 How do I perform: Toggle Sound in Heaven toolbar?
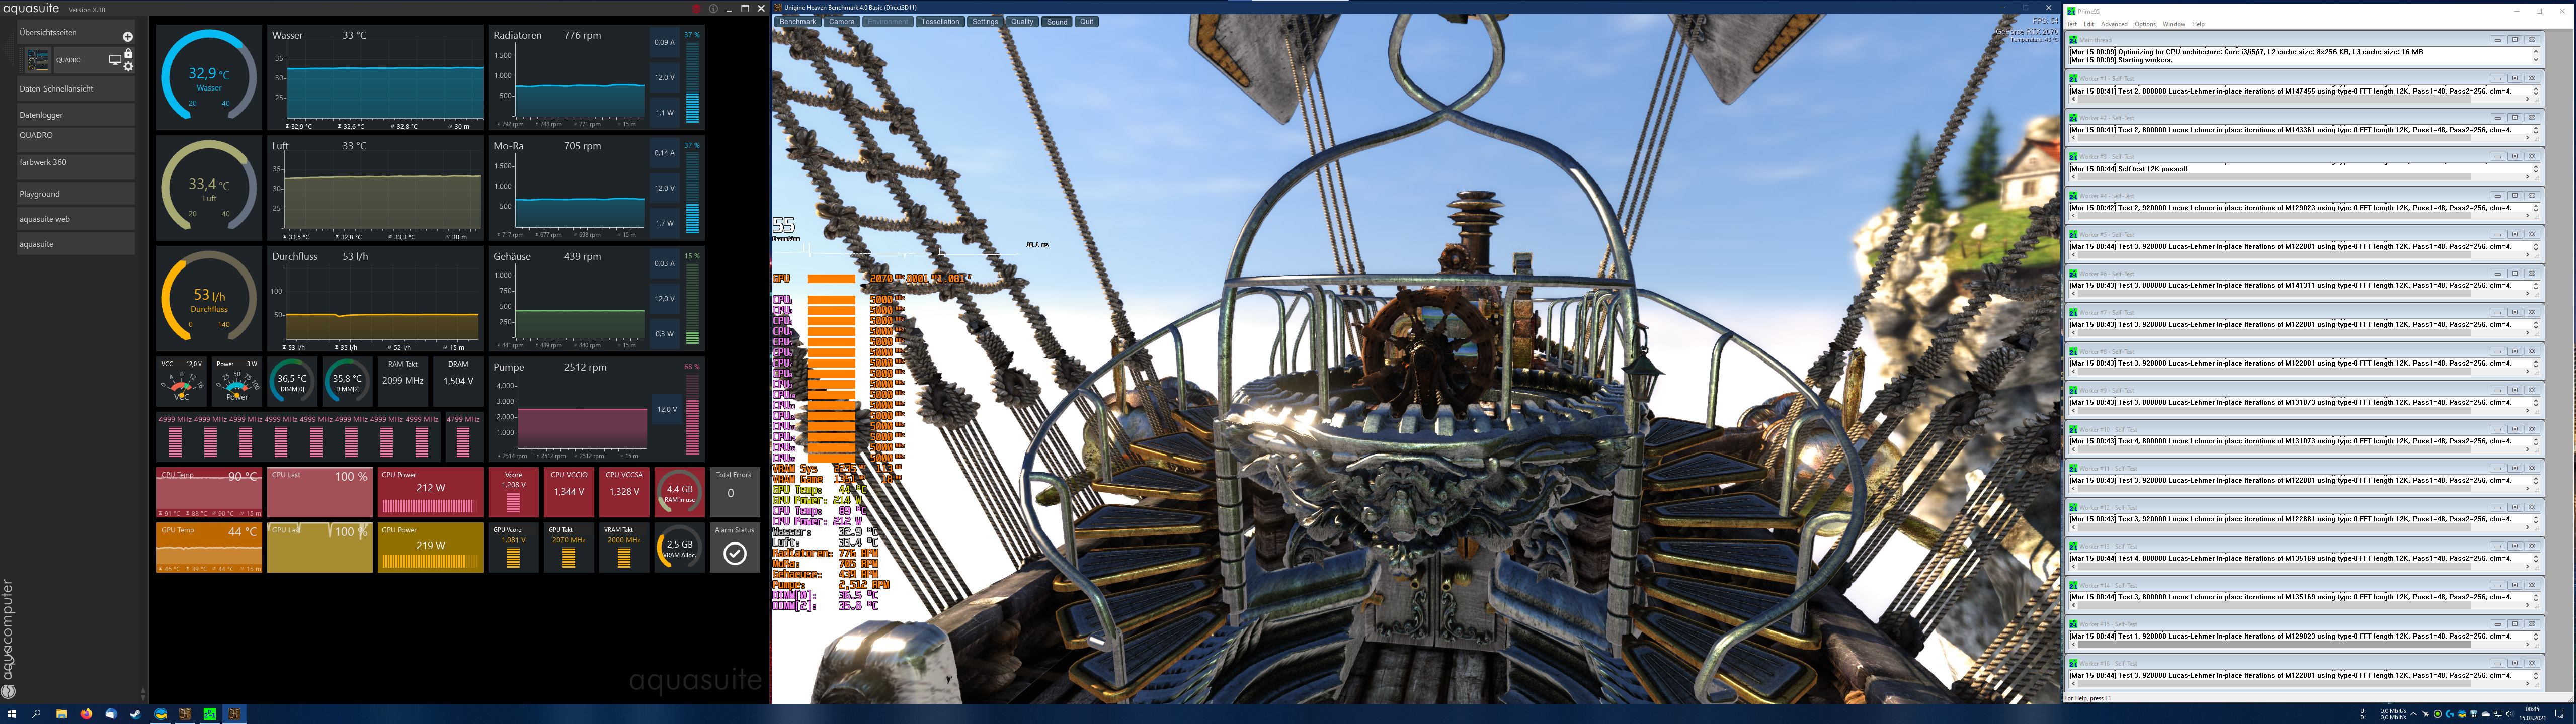pyautogui.click(x=1057, y=21)
